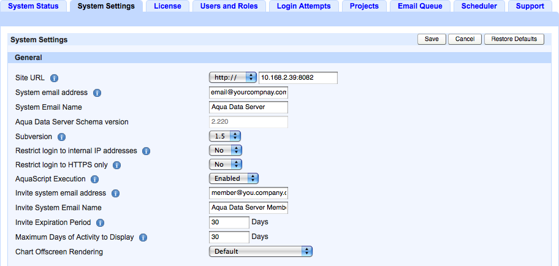Focus the System Email Name field
Screen dimensions: 559x266
[x=248, y=107]
